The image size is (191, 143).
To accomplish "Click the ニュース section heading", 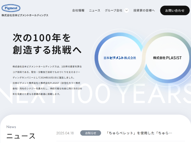I will 21,136.
